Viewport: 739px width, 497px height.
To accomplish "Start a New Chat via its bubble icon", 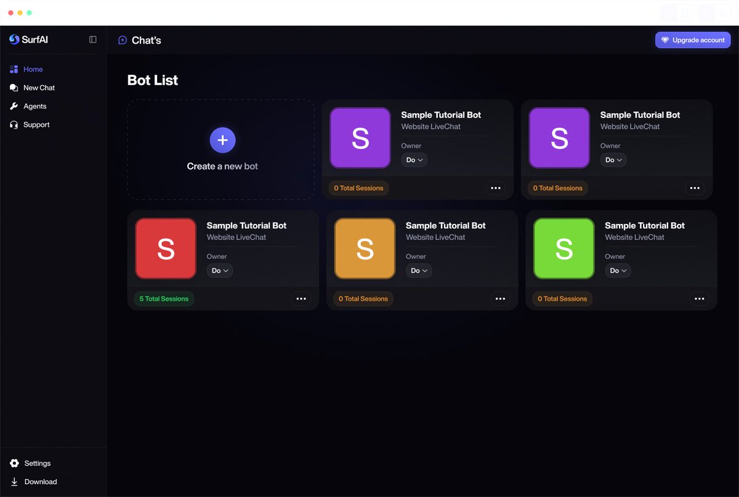I will [x=14, y=88].
